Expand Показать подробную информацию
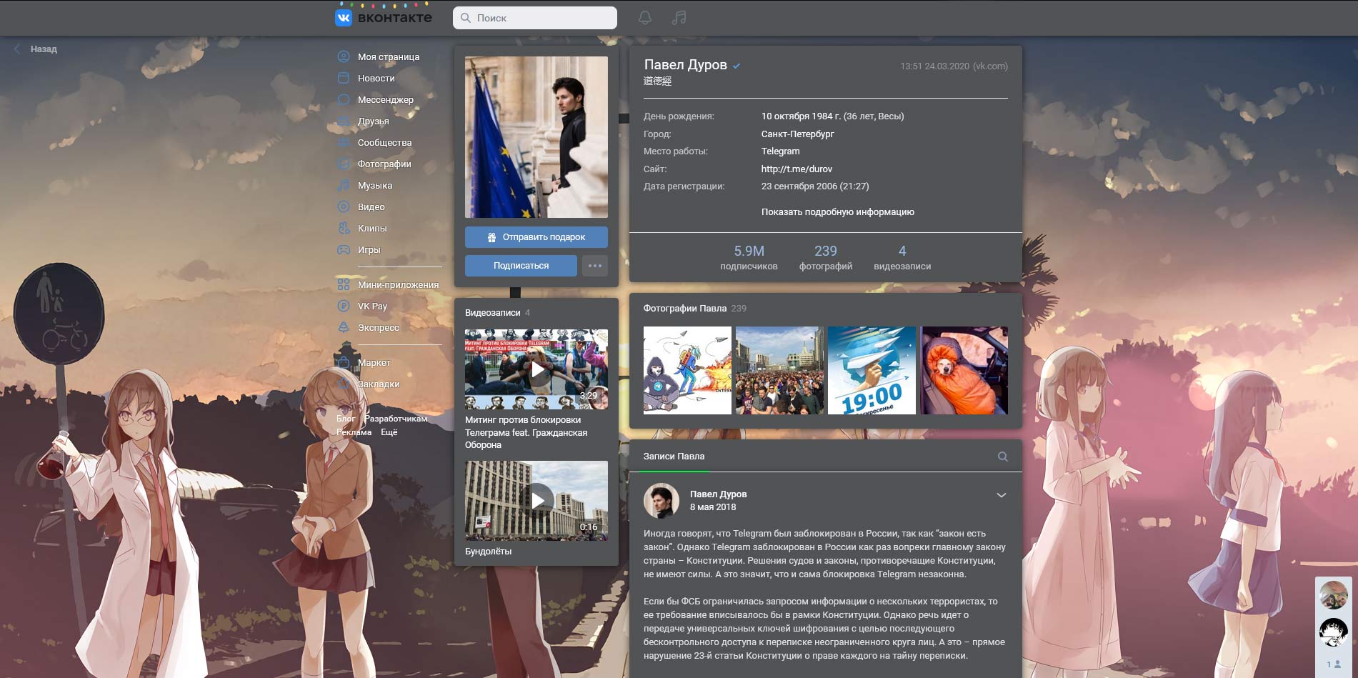The height and width of the screenshot is (678, 1358). point(838,212)
